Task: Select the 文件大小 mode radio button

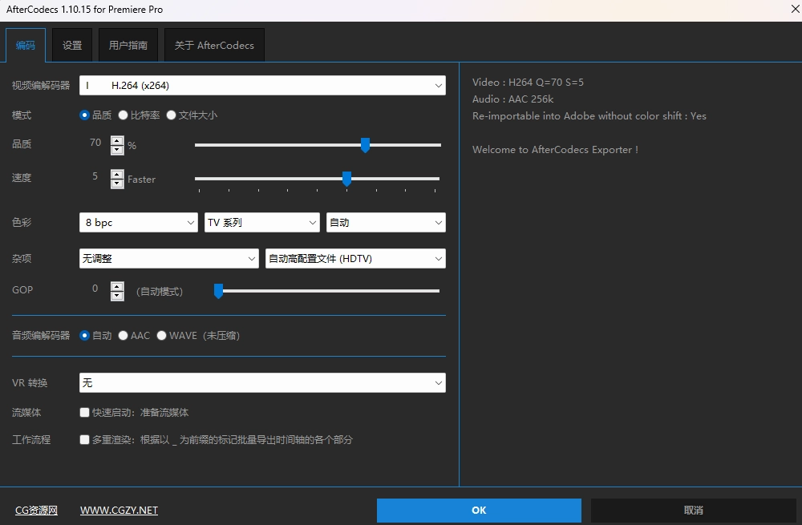Action: [171, 115]
